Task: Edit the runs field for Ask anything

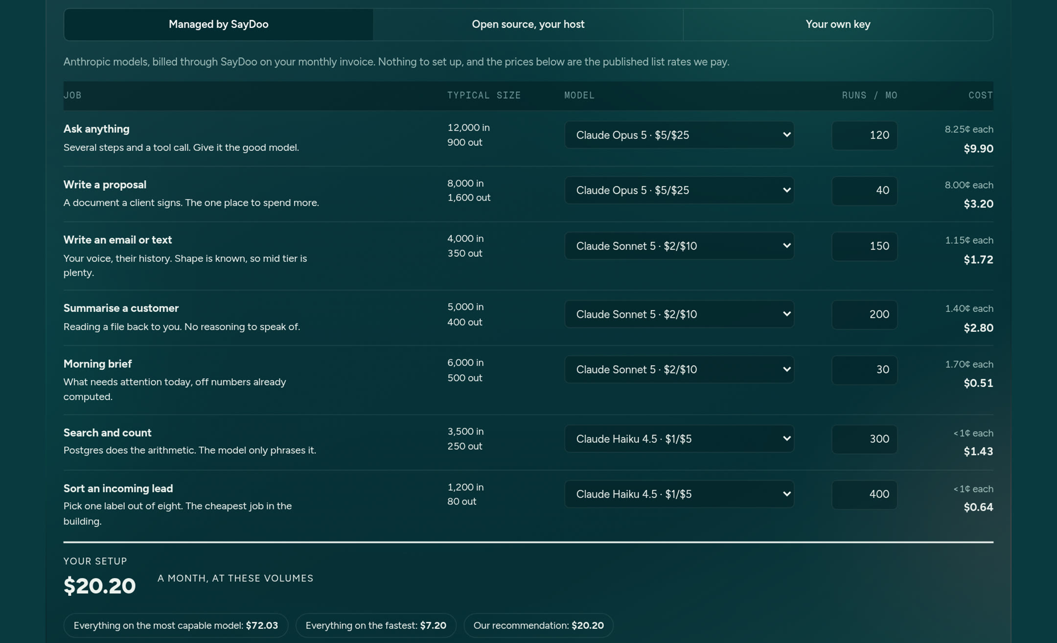Action: (x=864, y=136)
